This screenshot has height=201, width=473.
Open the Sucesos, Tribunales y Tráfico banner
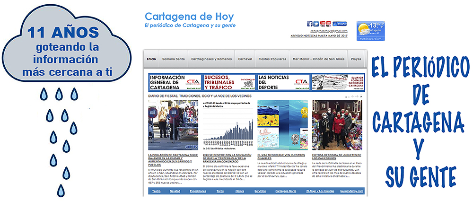(x=229, y=82)
